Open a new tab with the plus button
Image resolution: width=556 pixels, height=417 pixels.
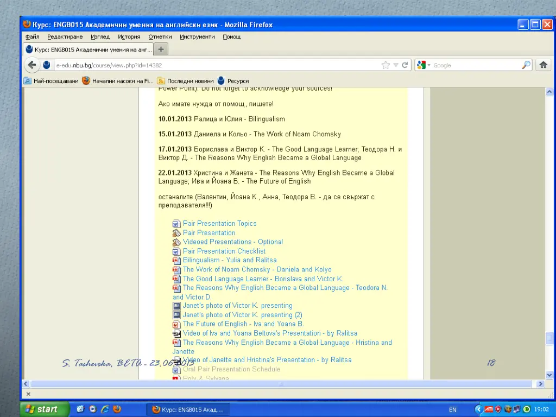pyautogui.click(x=161, y=49)
